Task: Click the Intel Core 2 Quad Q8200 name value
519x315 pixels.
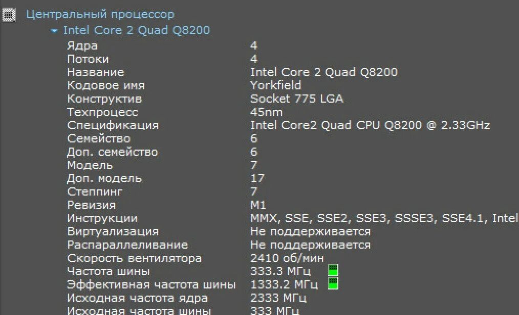Action: (323, 72)
